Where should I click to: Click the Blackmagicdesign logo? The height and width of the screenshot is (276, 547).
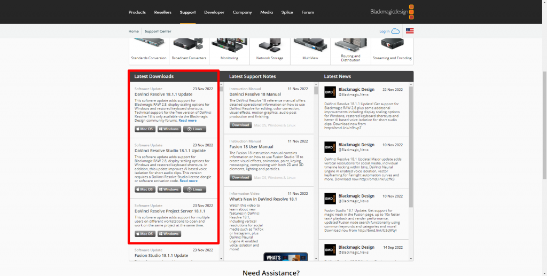tap(392, 12)
